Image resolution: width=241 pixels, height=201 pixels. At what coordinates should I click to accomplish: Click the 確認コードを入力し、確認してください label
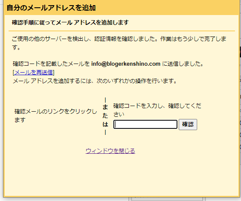coord(157,110)
